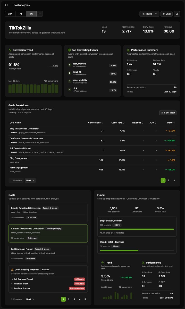
Task: Click the '3 issues' badge
Action: [x=46, y=269]
